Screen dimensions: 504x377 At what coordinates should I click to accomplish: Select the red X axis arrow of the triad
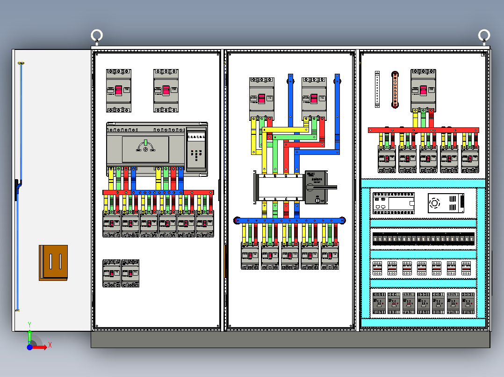click(x=40, y=347)
